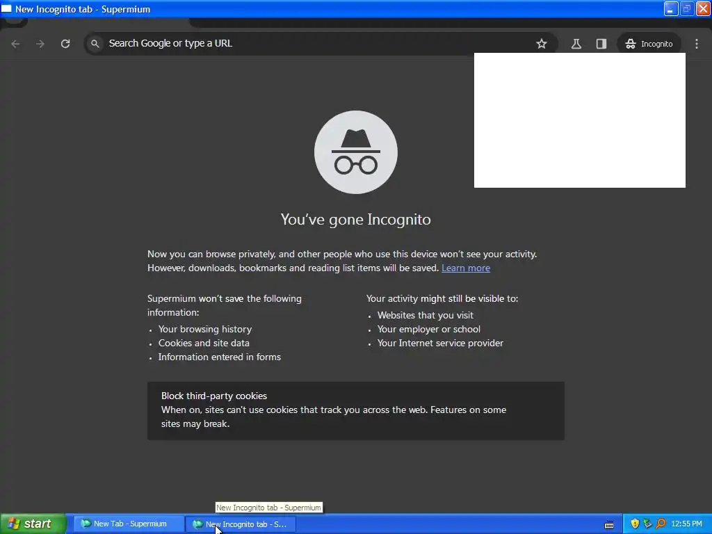Open the Learn more link

[466, 268]
